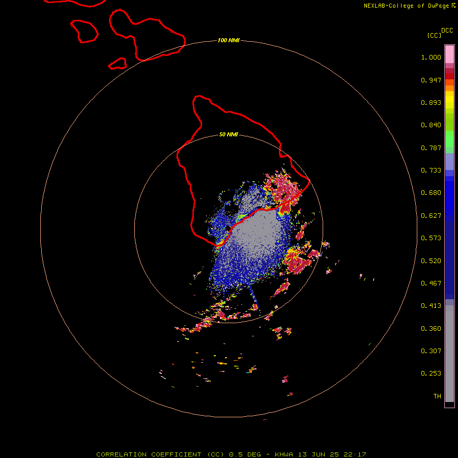This screenshot has width=458, height=458.
Task: Click the pink swatch at top of color bar
Action: [x=449, y=54]
